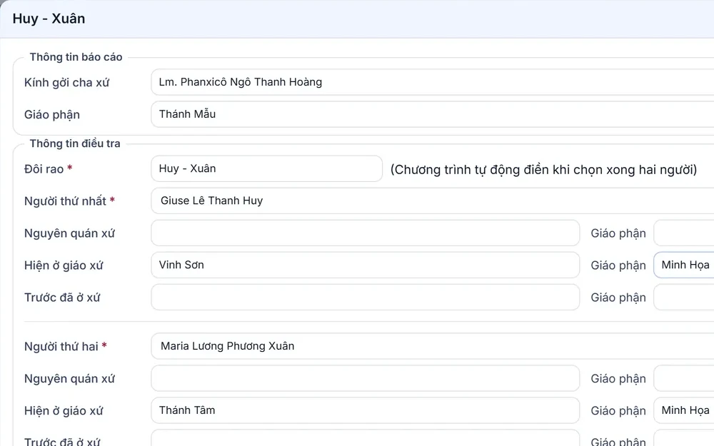Click the Giáo phận field beside second person's Nguyên quán xứ

684,378
